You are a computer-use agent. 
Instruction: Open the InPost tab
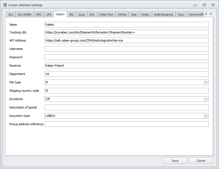tap(122, 15)
